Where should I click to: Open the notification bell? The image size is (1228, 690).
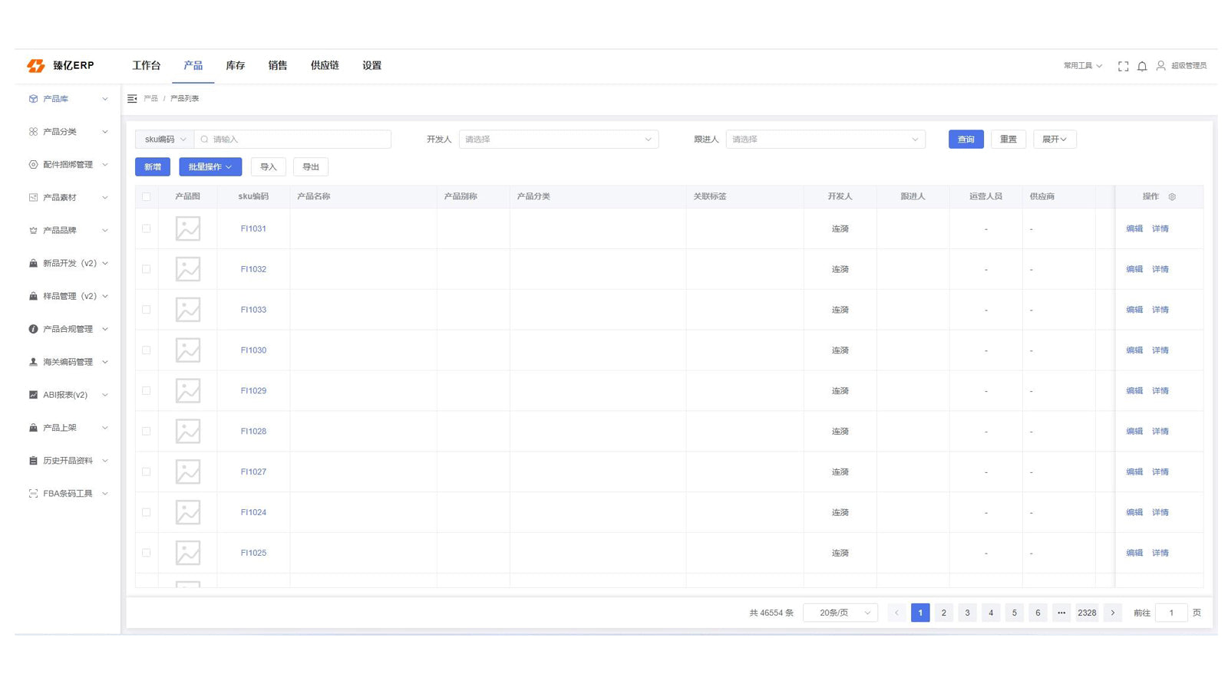pyautogui.click(x=1142, y=66)
